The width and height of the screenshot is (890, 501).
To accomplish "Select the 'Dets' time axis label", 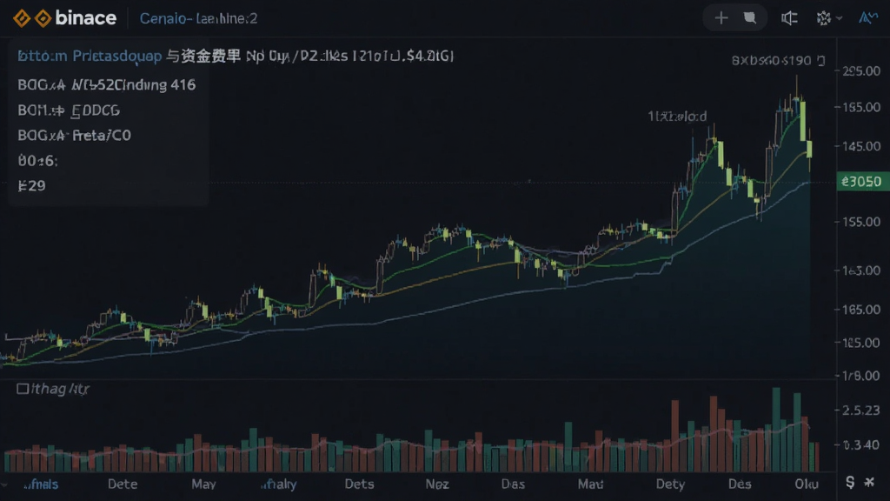I will [359, 484].
